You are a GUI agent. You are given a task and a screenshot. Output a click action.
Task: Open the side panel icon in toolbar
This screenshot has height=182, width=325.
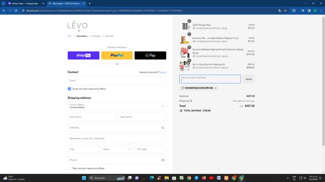309,11
